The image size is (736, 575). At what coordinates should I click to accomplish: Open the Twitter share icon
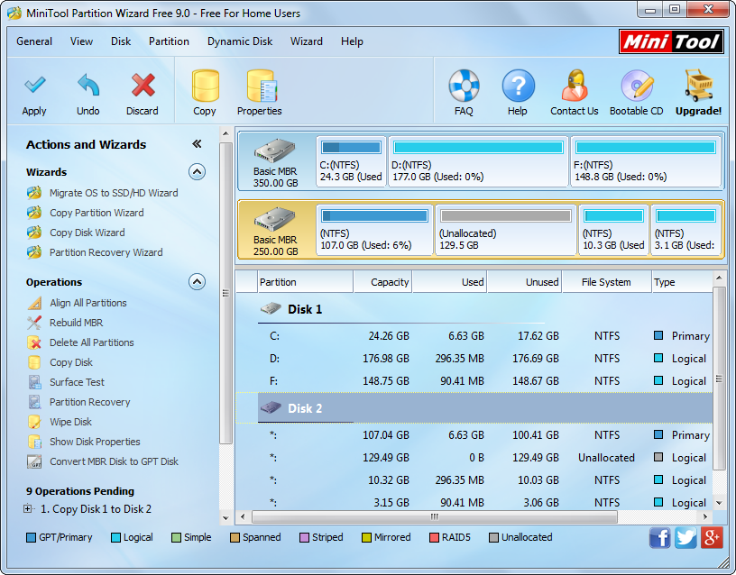tap(685, 537)
